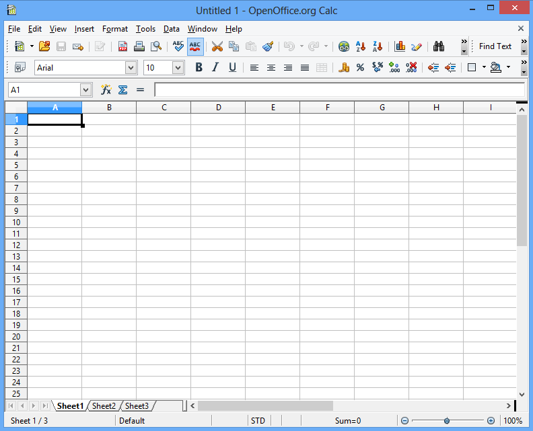Click the Sum sigma icon
This screenshot has width=533, height=431.
[122, 89]
